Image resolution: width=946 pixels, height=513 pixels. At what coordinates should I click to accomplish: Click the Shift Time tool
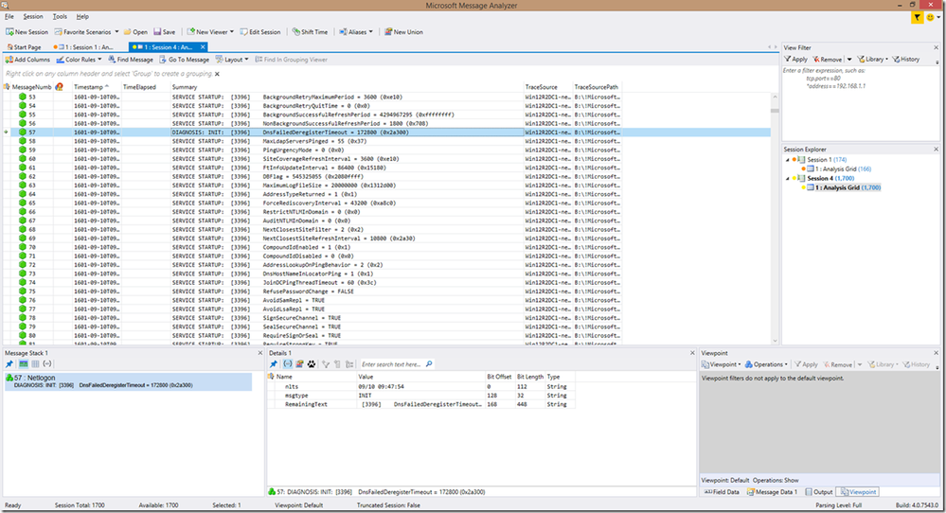(x=310, y=32)
